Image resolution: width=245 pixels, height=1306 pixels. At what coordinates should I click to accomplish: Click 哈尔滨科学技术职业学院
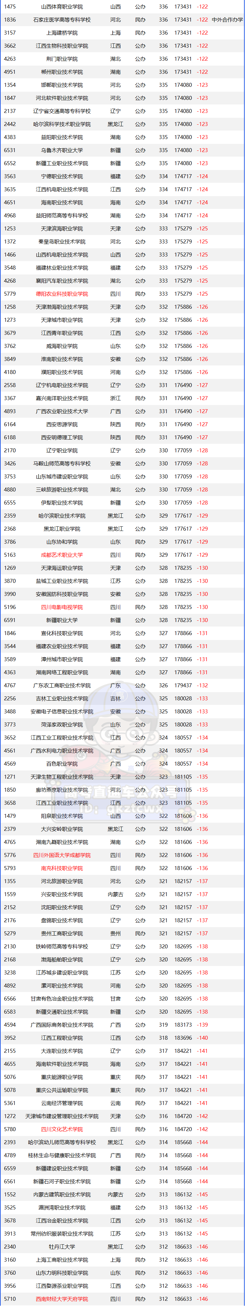click(x=62, y=124)
